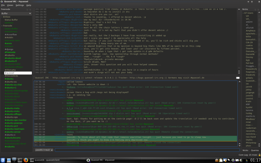Select the #ubuntu-offtopic channel
Screen dimensions: 261x163
(13, 114)
